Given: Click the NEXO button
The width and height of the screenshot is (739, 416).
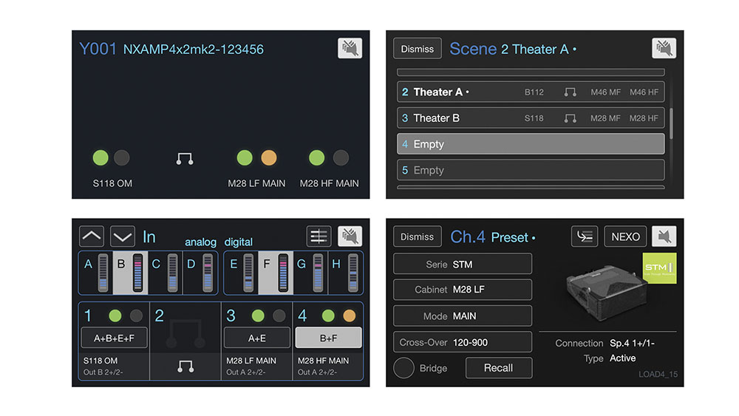Looking at the screenshot, I should [x=625, y=236].
